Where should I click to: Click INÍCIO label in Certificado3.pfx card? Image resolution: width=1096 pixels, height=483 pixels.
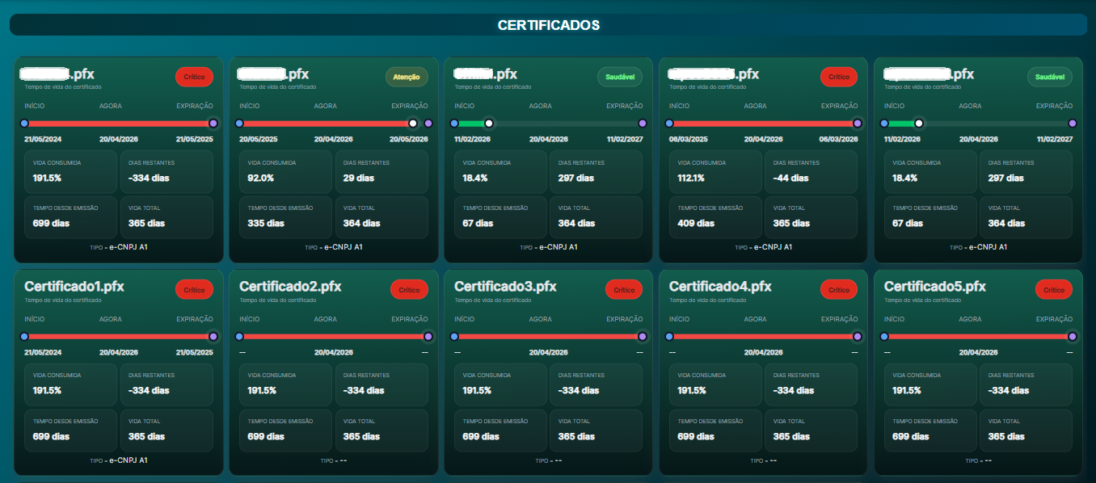click(x=465, y=319)
